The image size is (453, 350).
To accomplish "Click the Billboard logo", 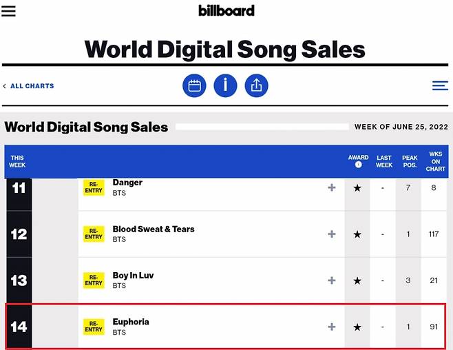I will click(x=226, y=10).
